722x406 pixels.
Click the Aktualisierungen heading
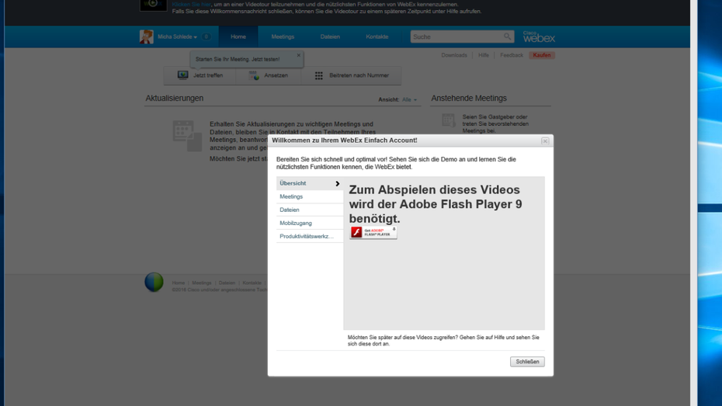click(175, 99)
